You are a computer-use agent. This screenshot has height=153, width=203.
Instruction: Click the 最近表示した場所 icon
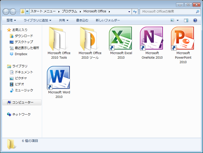(x=12, y=48)
